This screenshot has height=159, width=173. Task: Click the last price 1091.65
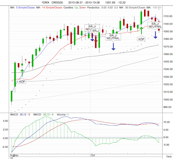110,3
